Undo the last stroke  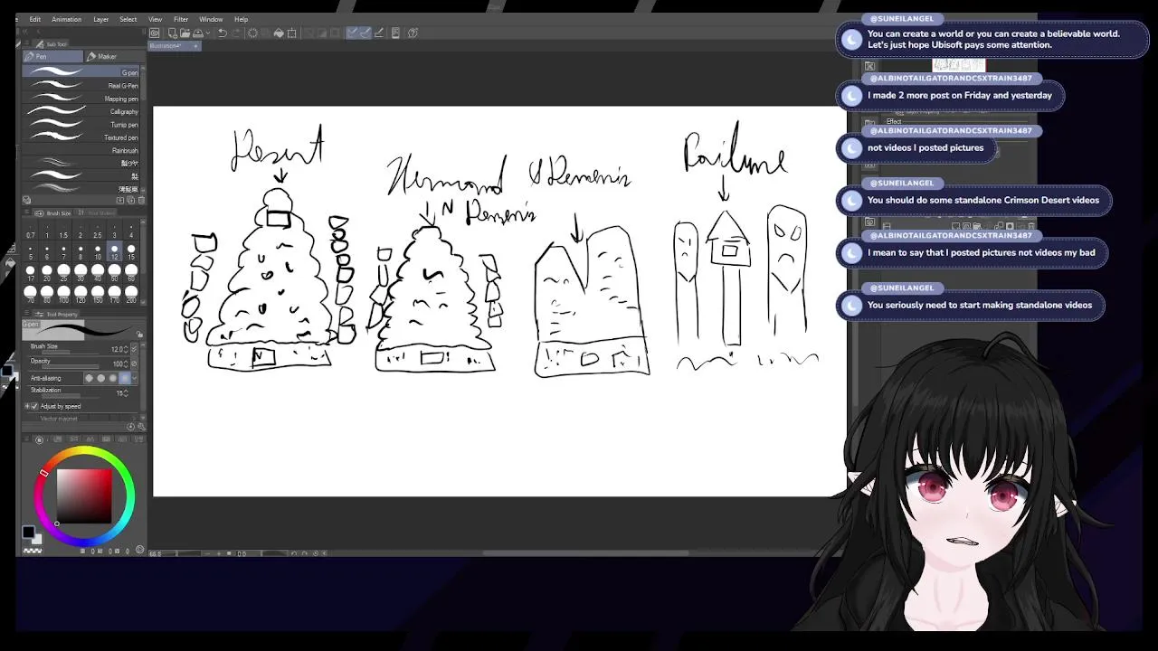(222, 33)
